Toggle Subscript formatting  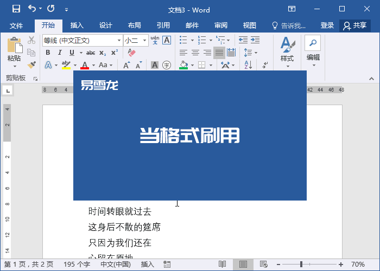pos(103,53)
